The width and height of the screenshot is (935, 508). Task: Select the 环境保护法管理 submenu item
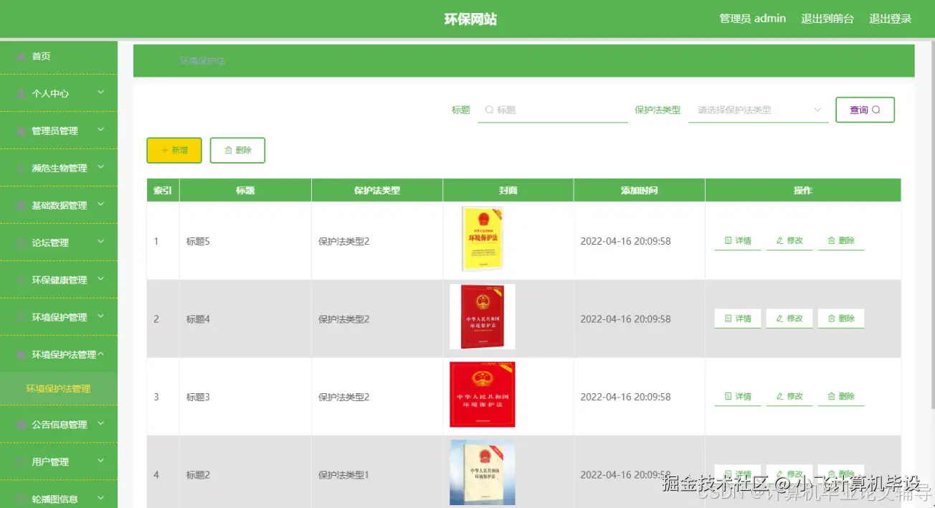[x=59, y=388]
